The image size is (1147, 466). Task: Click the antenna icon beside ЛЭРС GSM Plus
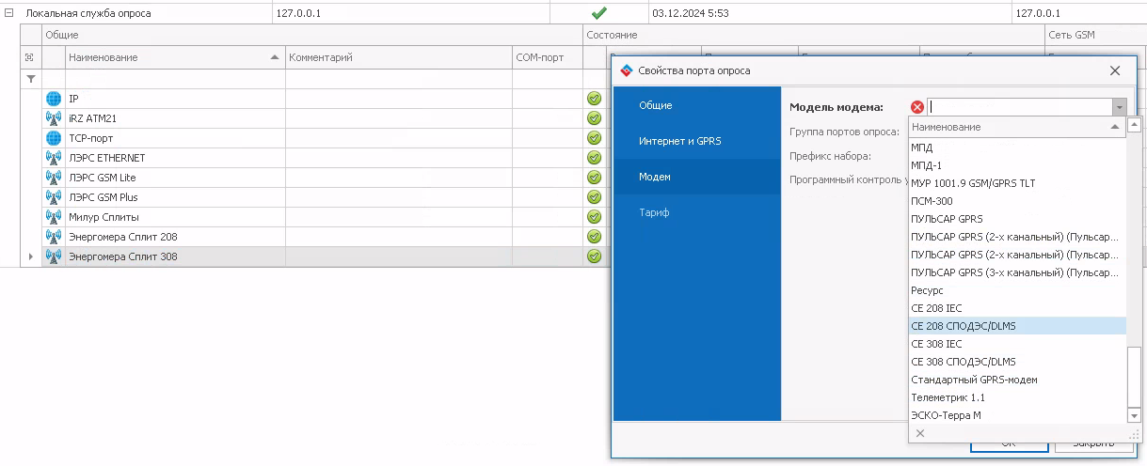pos(54,197)
